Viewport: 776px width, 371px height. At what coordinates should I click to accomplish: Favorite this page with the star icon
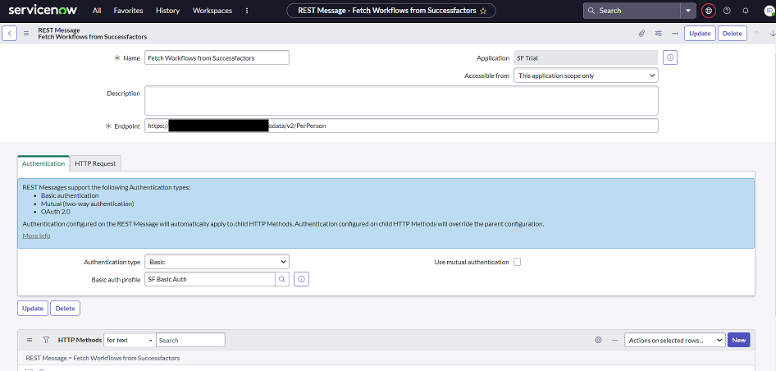(483, 11)
